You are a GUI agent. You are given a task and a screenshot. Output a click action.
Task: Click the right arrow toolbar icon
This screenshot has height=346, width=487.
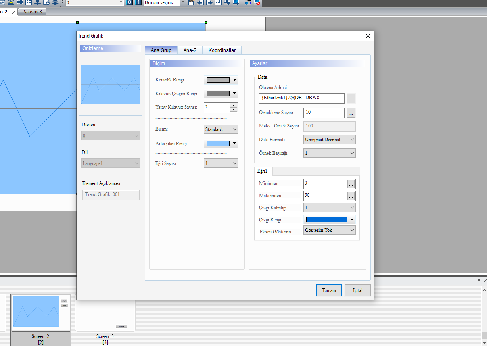pyautogui.click(x=209, y=2)
